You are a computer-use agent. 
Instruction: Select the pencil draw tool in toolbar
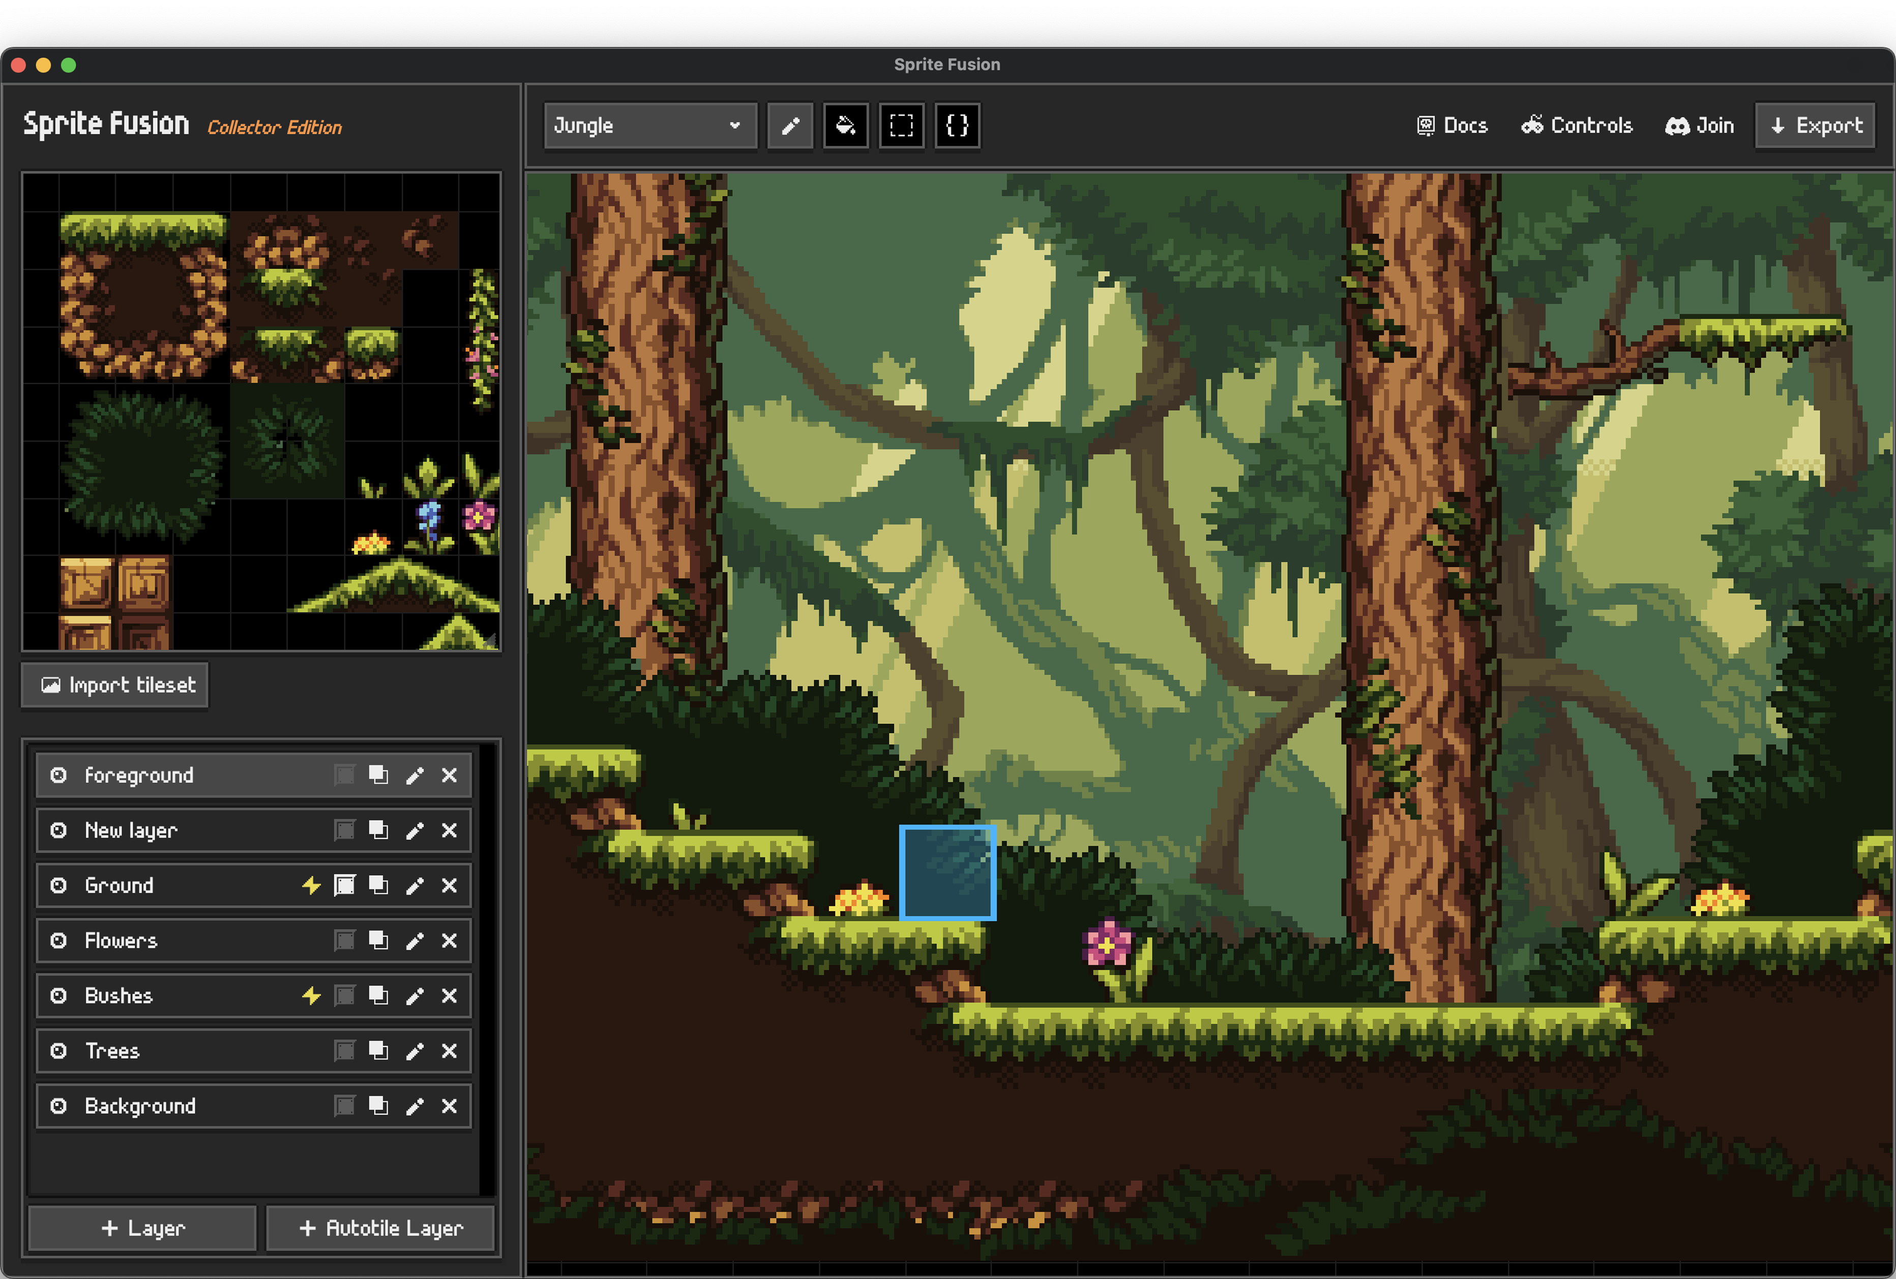point(790,126)
